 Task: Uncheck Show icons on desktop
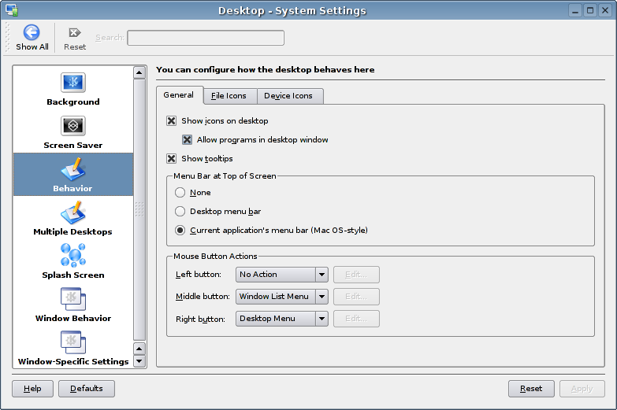[171, 120]
